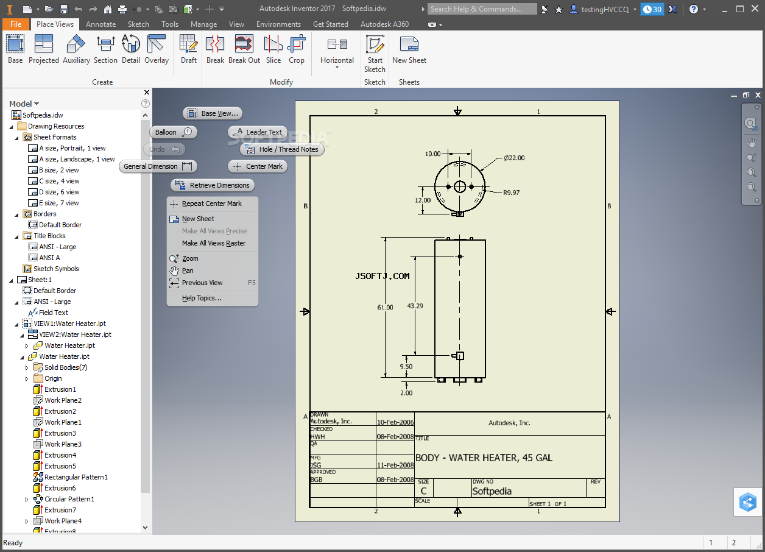Collapse the Title Blocks node

click(17, 236)
